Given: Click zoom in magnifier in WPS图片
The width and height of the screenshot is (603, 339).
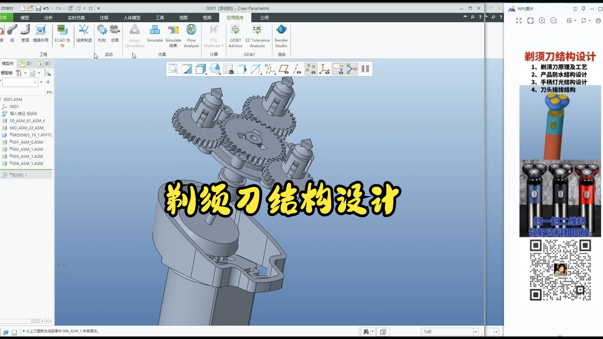Looking at the screenshot, I should (542, 21).
